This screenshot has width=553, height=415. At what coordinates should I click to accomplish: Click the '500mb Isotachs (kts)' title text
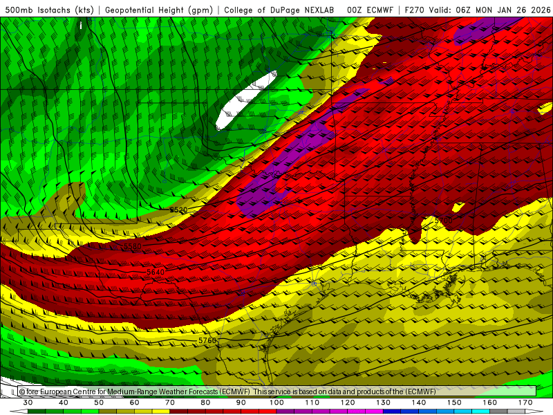tap(49, 10)
